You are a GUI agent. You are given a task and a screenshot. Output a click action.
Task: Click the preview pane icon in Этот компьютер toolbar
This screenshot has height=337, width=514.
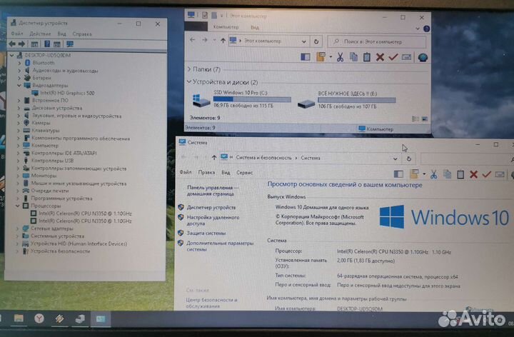click(306, 57)
